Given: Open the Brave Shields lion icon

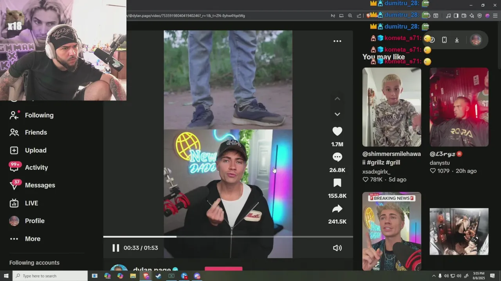Looking at the screenshot, I should click(368, 16).
